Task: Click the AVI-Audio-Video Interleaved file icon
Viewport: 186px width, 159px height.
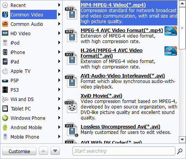Action: coord(71,81)
